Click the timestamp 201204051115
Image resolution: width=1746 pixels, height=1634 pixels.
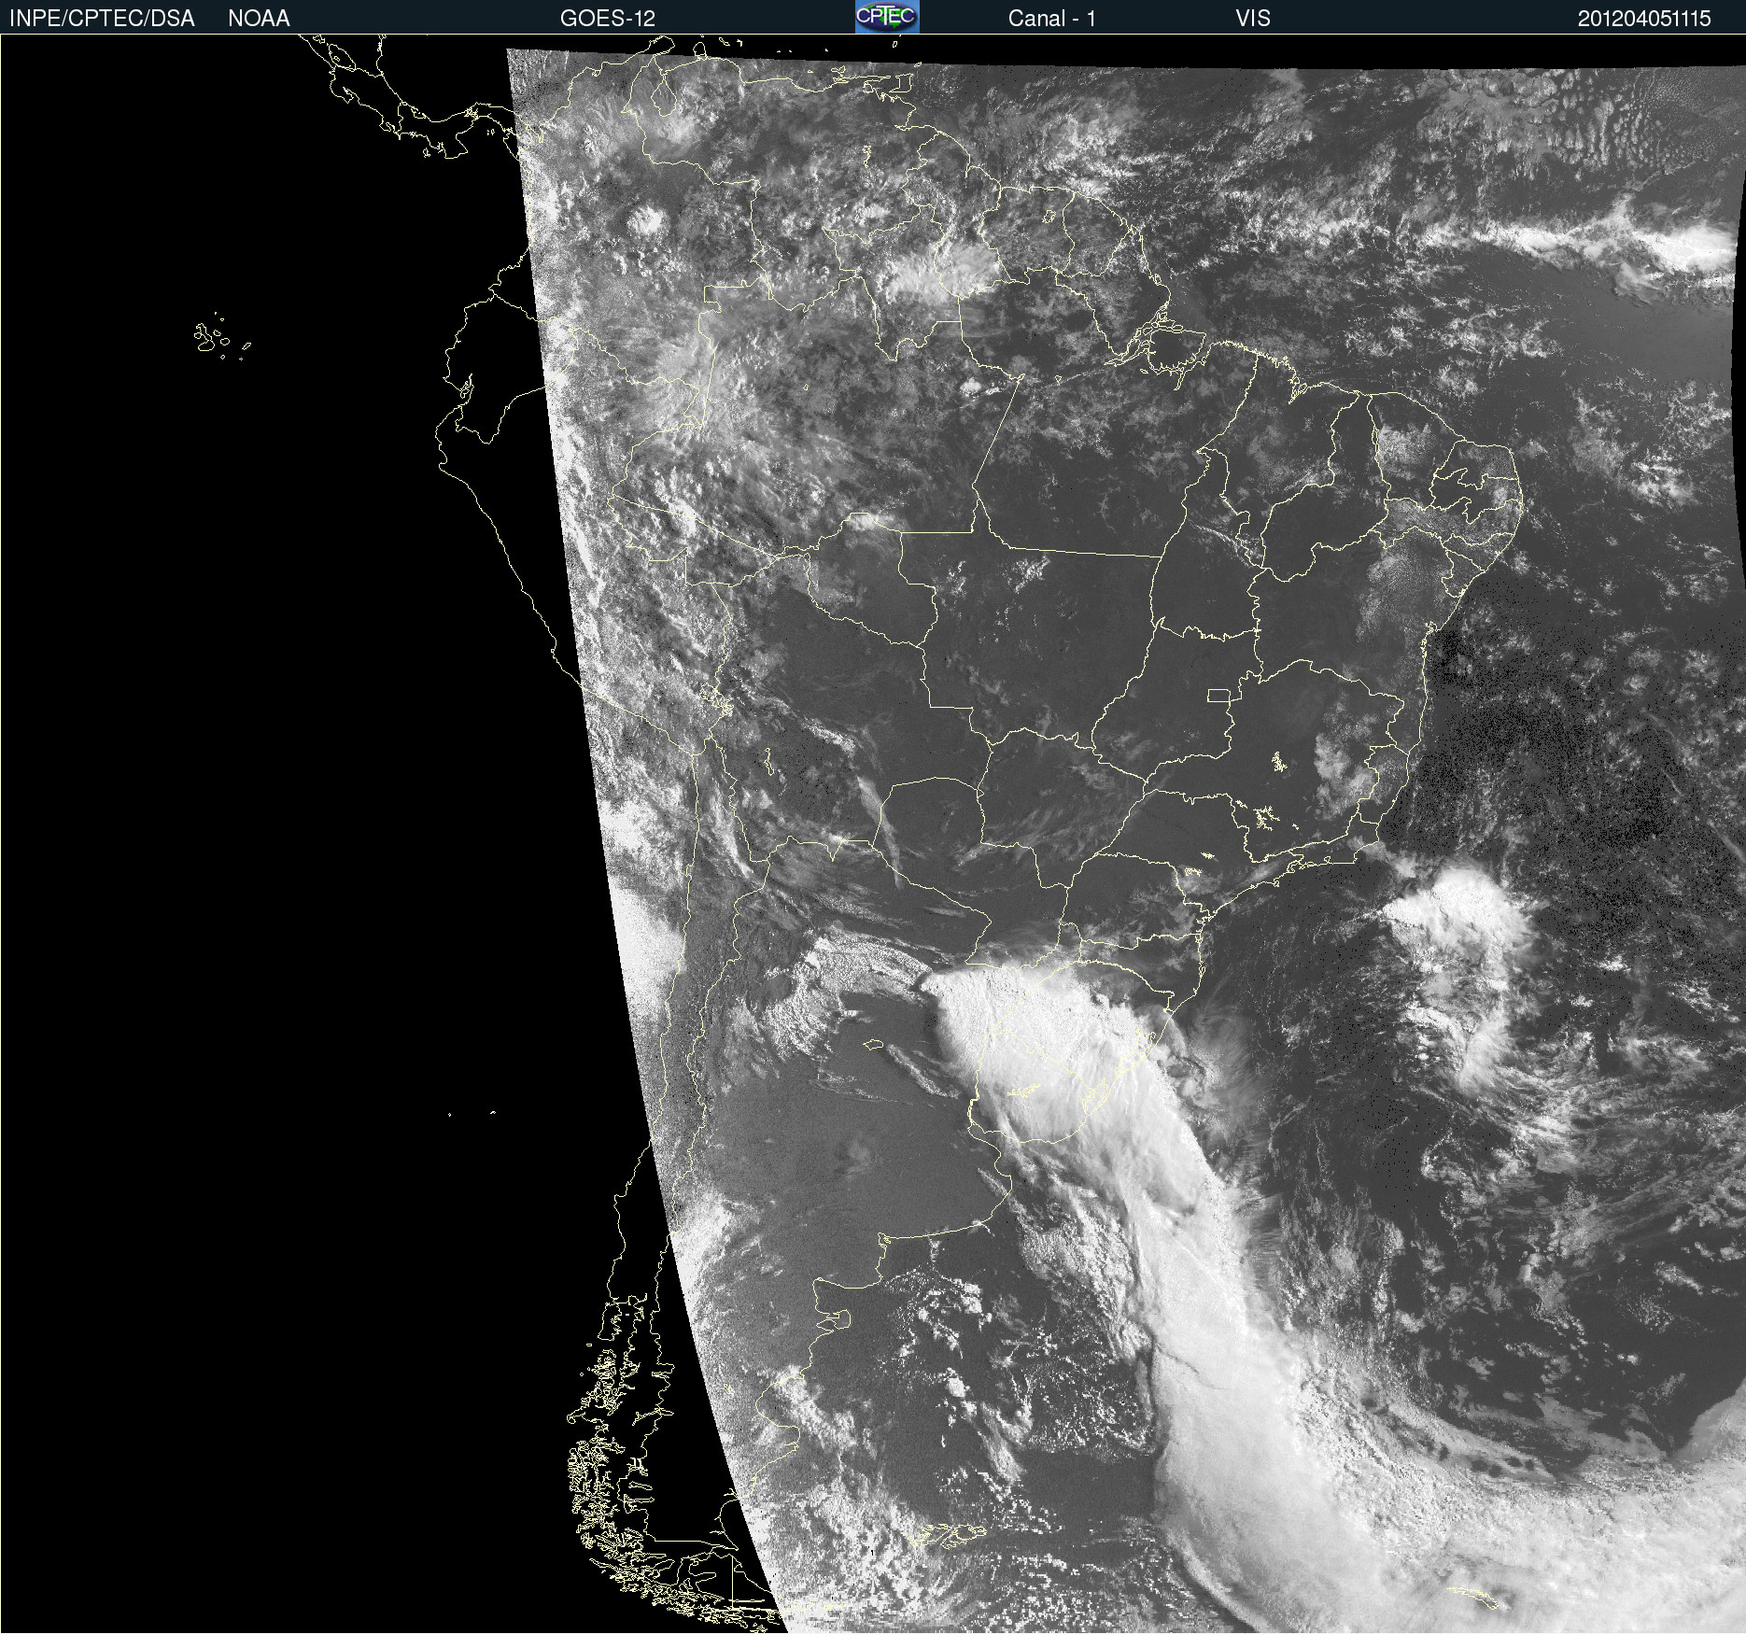(1644, 19)
